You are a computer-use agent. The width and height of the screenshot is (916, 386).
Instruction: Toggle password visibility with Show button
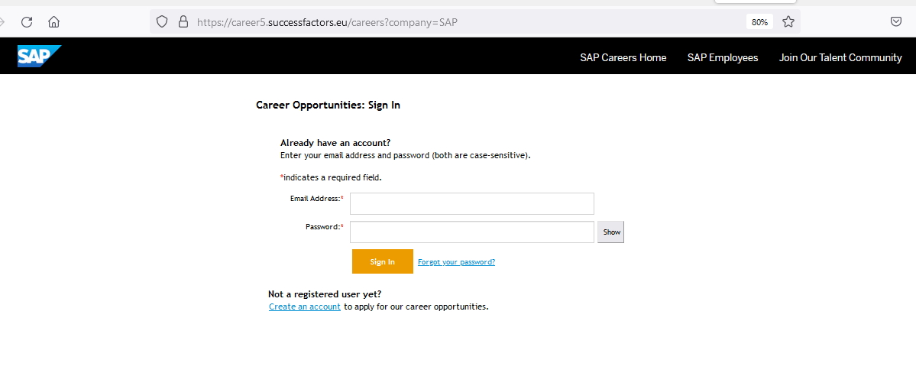tap(611, 232)
